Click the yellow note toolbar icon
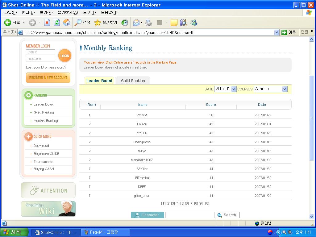Screen dimensions: 316x237 point(174,23)
